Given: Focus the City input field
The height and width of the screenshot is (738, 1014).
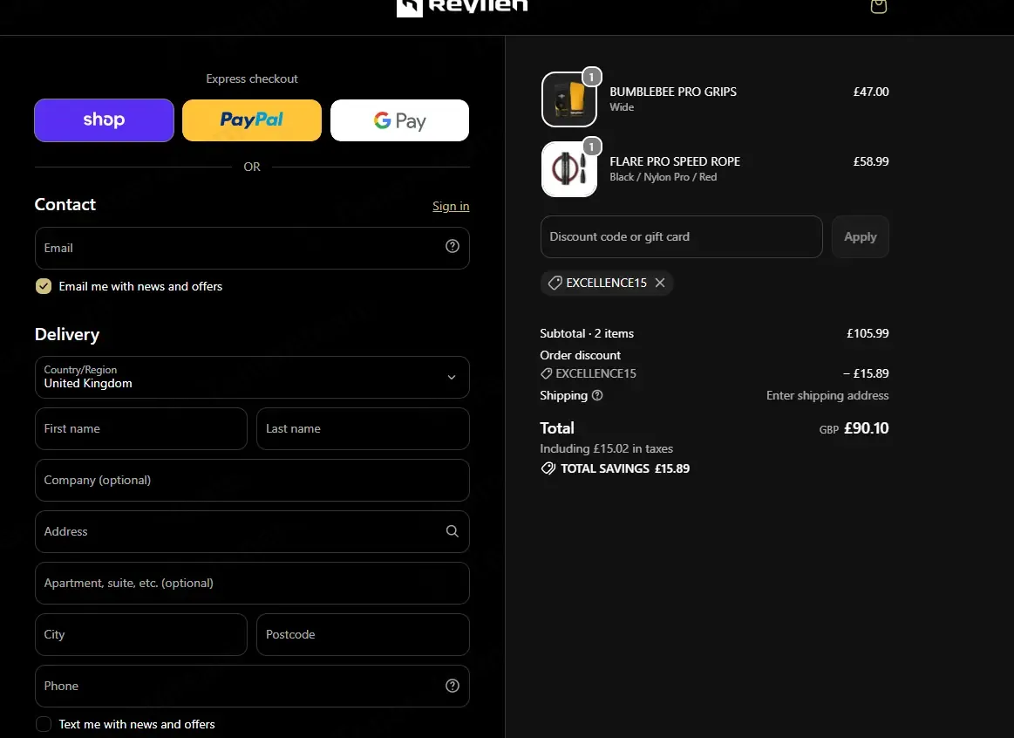Looking at the screenshot, I should coord(141,634).
